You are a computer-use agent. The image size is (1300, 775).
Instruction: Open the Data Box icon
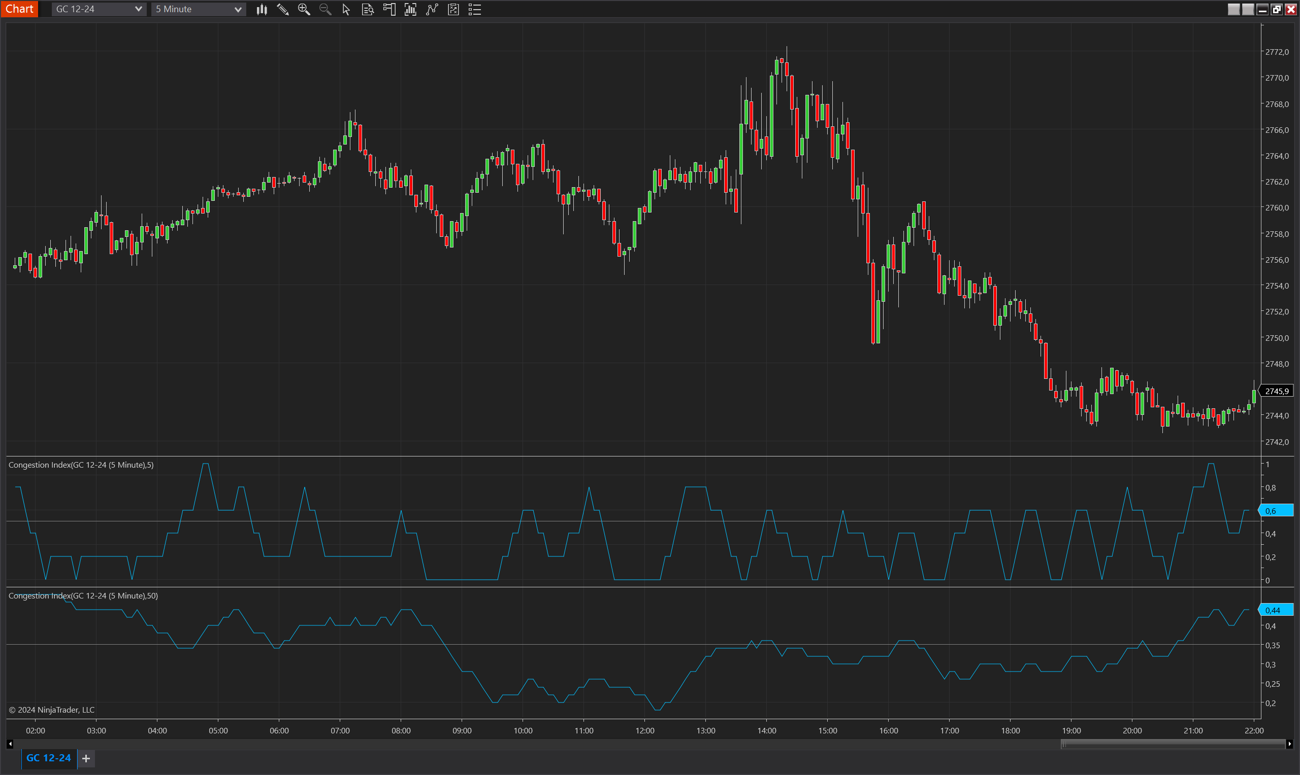[368, 10]
